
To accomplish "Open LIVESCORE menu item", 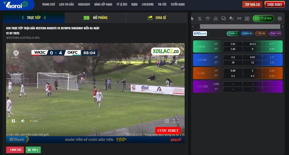I will [148, 4].
